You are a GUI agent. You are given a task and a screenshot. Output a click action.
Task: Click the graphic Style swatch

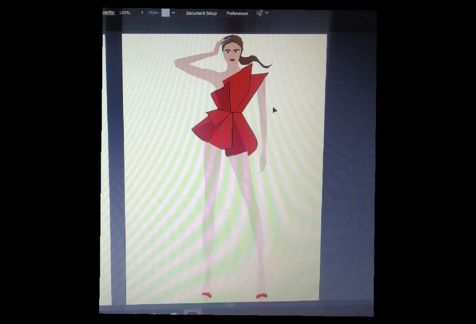tap(166, 13)
